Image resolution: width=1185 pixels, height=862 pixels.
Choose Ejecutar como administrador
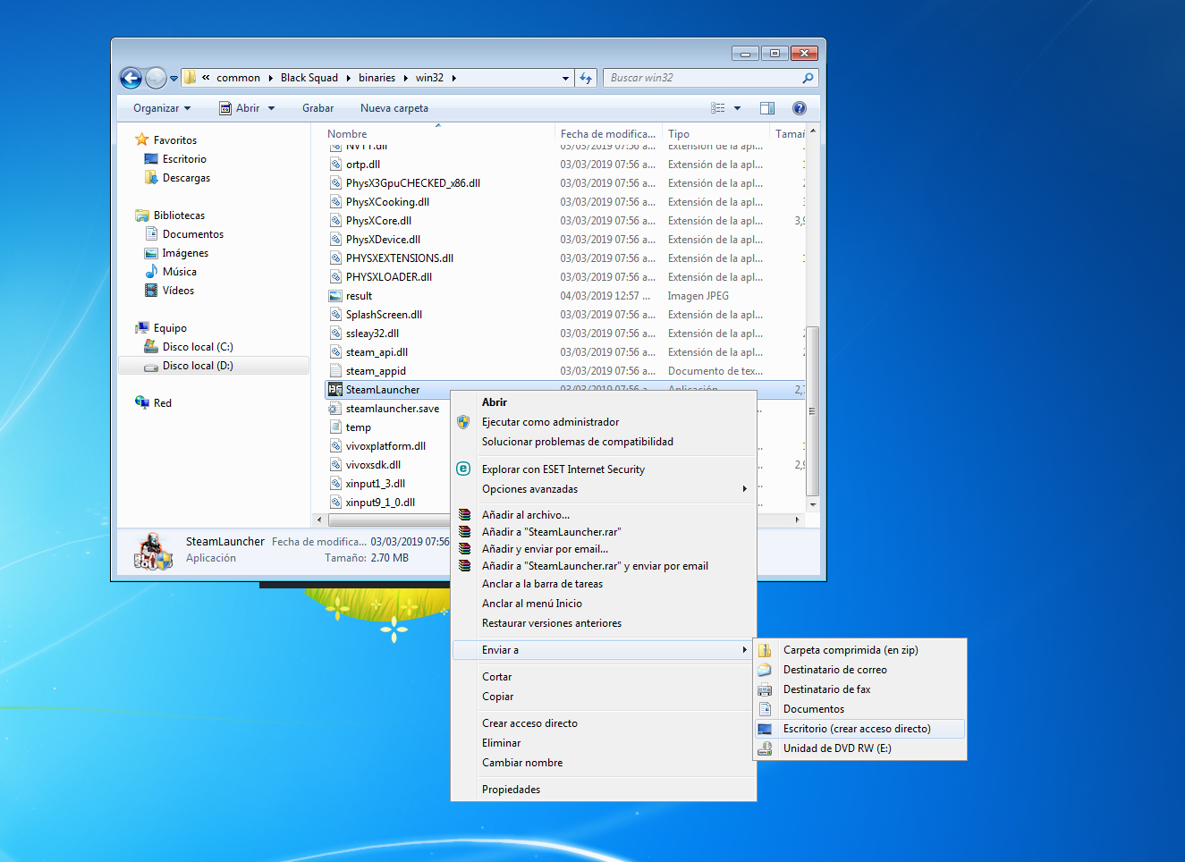(550, 422)
